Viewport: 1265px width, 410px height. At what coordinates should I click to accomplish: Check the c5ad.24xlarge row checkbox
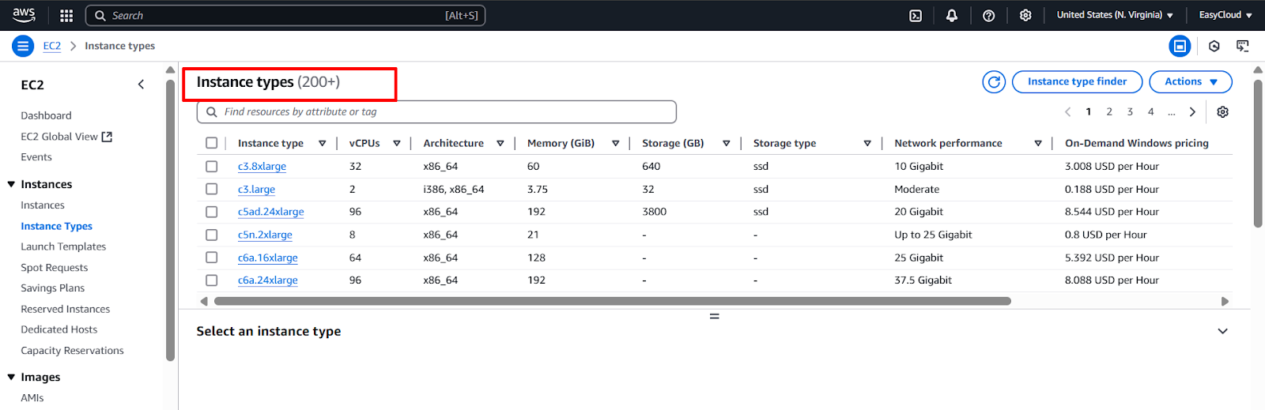(x=211, y=212)
